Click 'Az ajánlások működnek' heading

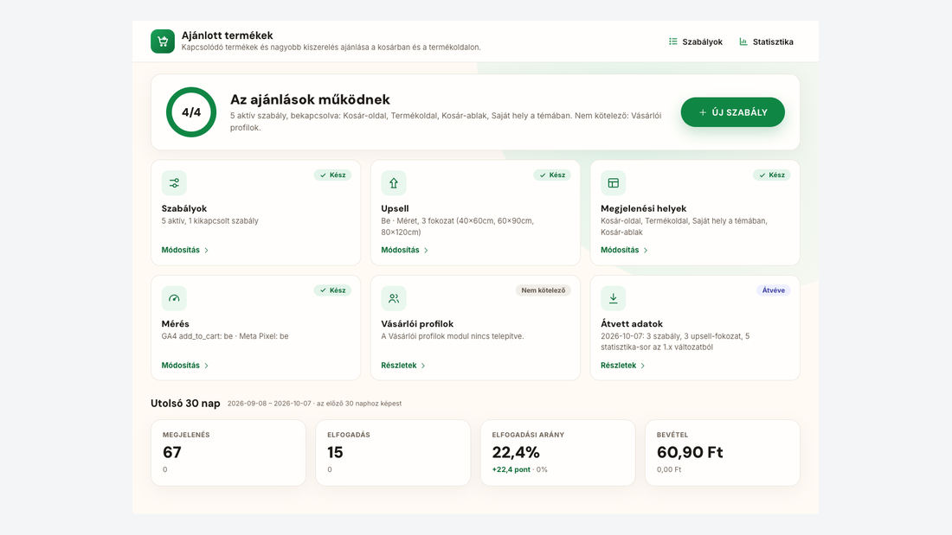click(310, 99)
